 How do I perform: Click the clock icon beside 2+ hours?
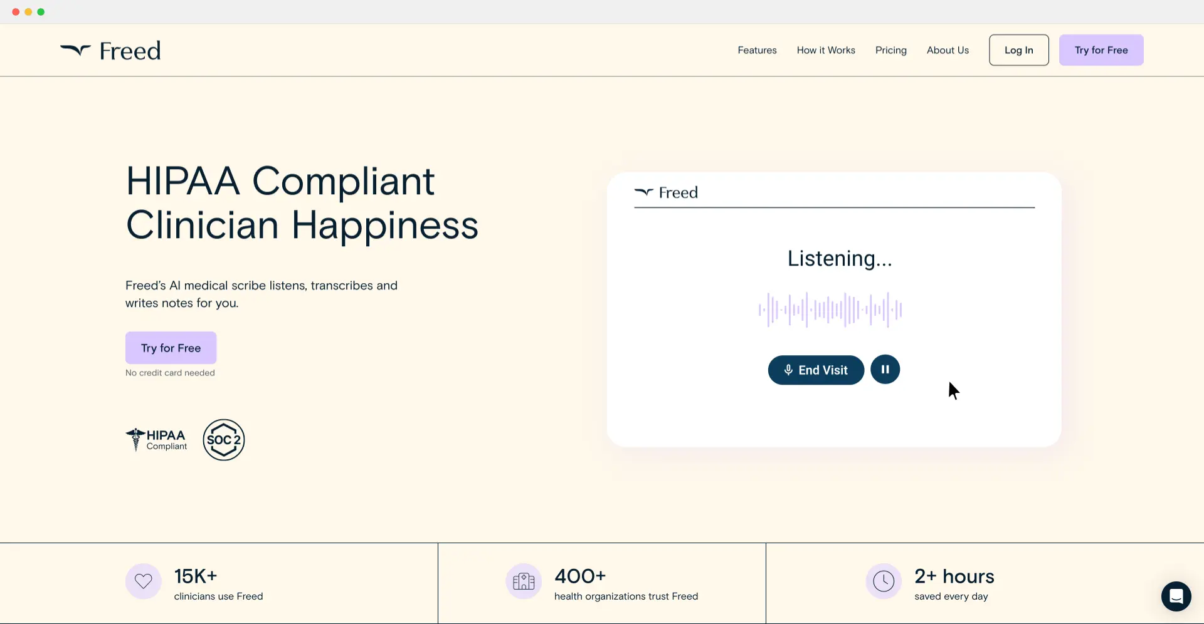(884, 581)
